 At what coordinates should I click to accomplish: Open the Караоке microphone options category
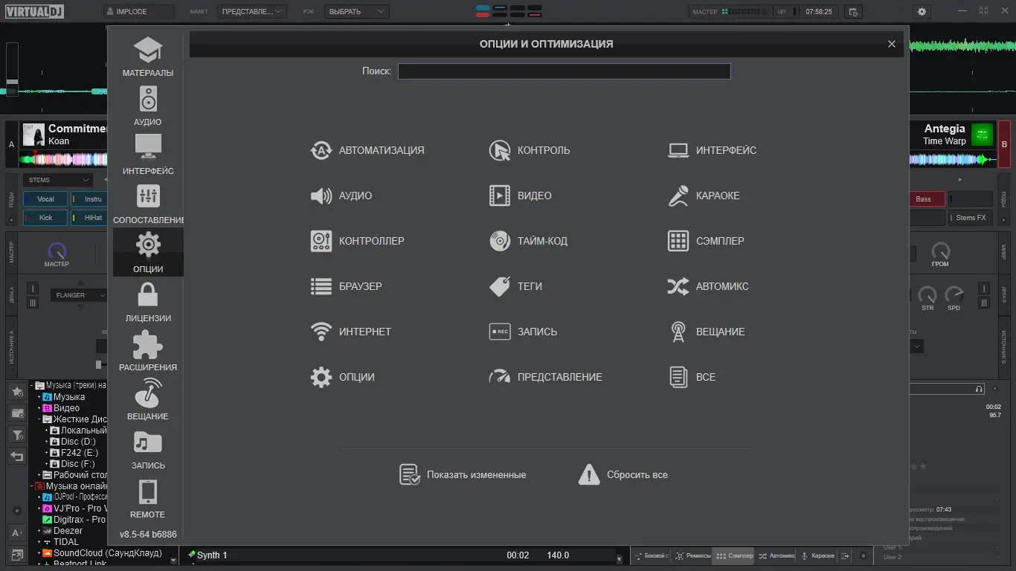click(x=704, y=196)
